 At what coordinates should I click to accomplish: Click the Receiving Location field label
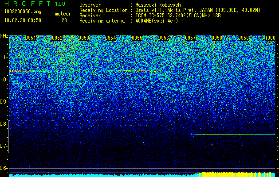coord(103,10)
